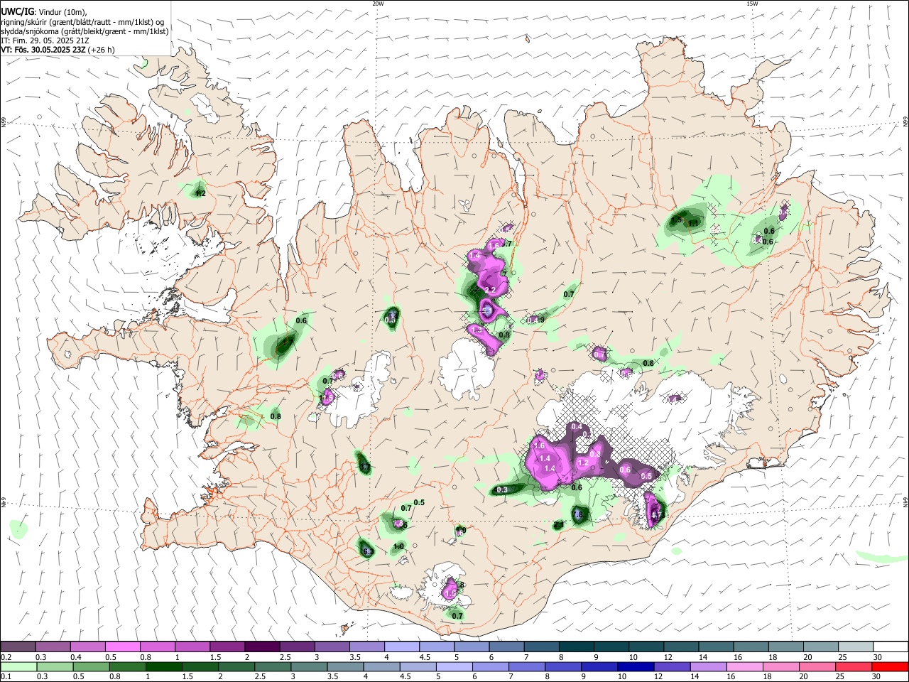
Task: Select the grey-green 3 mm rain swatch
Action: (x=310, y=666)
